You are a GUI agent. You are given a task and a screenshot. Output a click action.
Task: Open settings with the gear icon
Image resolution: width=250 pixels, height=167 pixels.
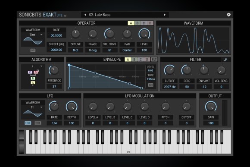[228, 15]
